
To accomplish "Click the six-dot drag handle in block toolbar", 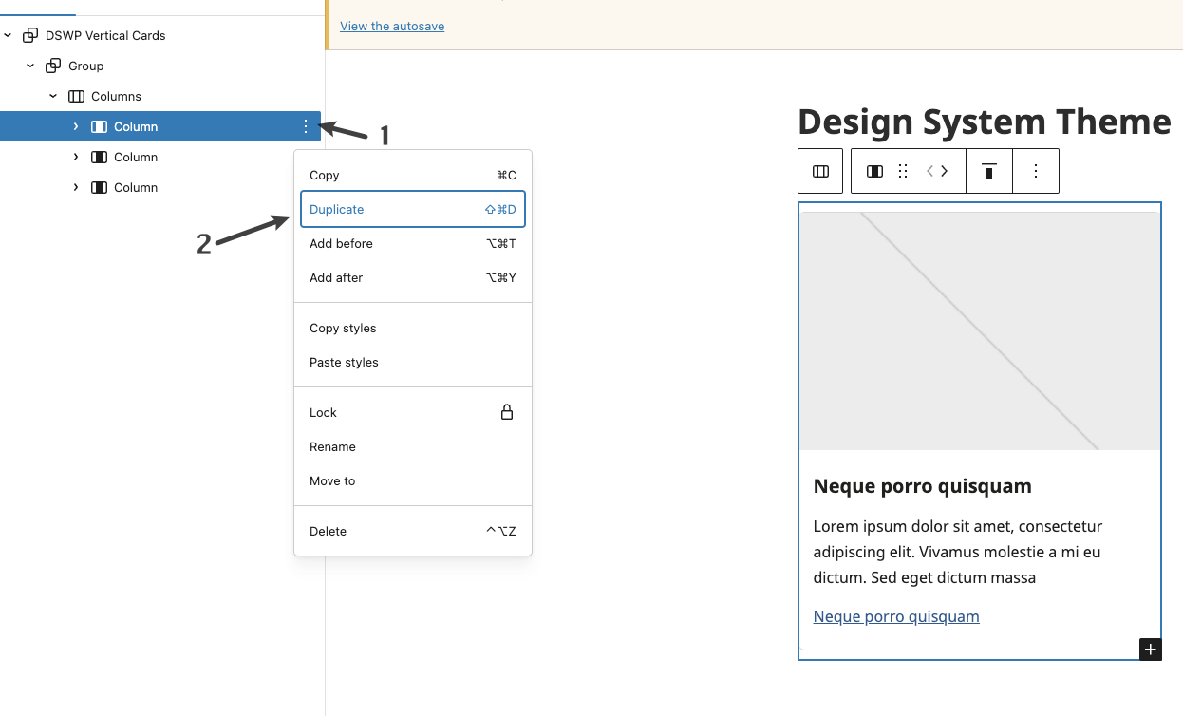I will pyautogui.click(x=903, y=171).
